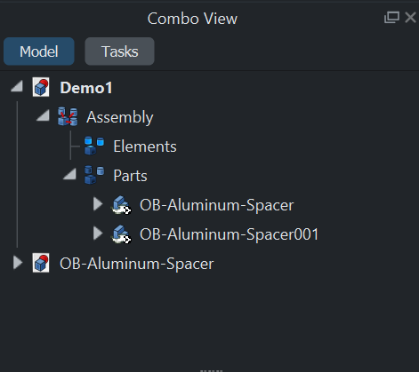
Task: Click the Elements group icon
Action: click(x=94, y=146)
